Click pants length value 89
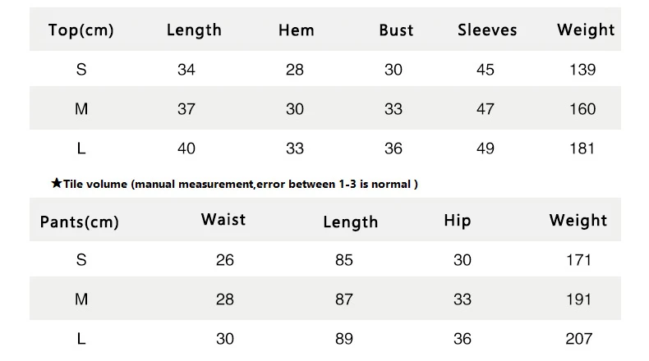 (x=344, y=339)
